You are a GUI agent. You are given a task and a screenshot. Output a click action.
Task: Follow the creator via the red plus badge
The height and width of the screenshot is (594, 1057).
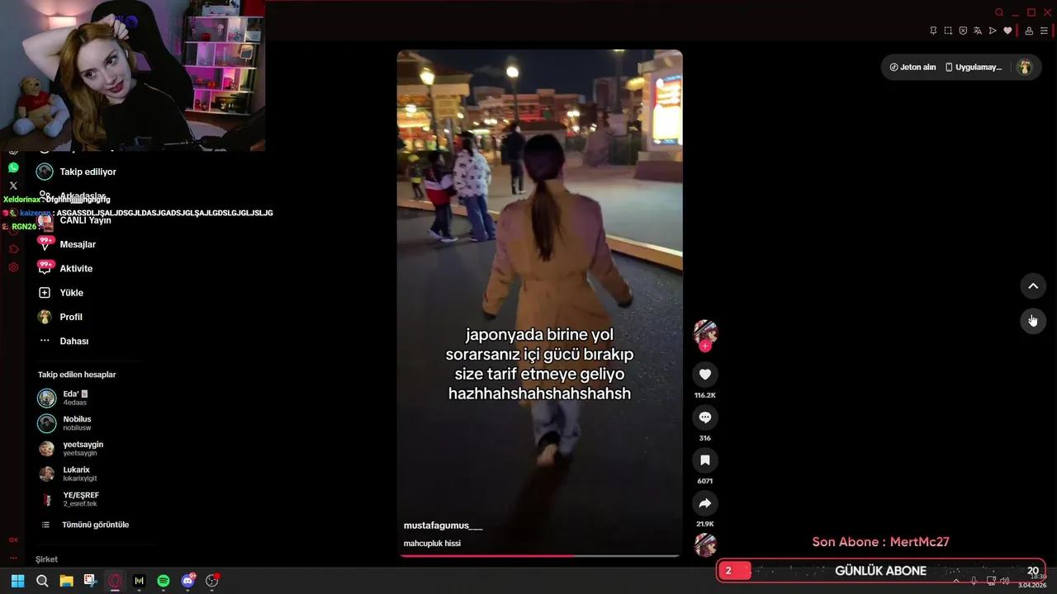(705, 346)
